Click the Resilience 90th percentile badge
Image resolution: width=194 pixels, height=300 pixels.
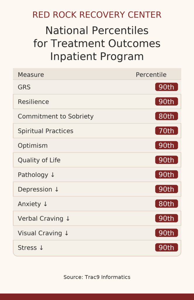tap(166, 102)
